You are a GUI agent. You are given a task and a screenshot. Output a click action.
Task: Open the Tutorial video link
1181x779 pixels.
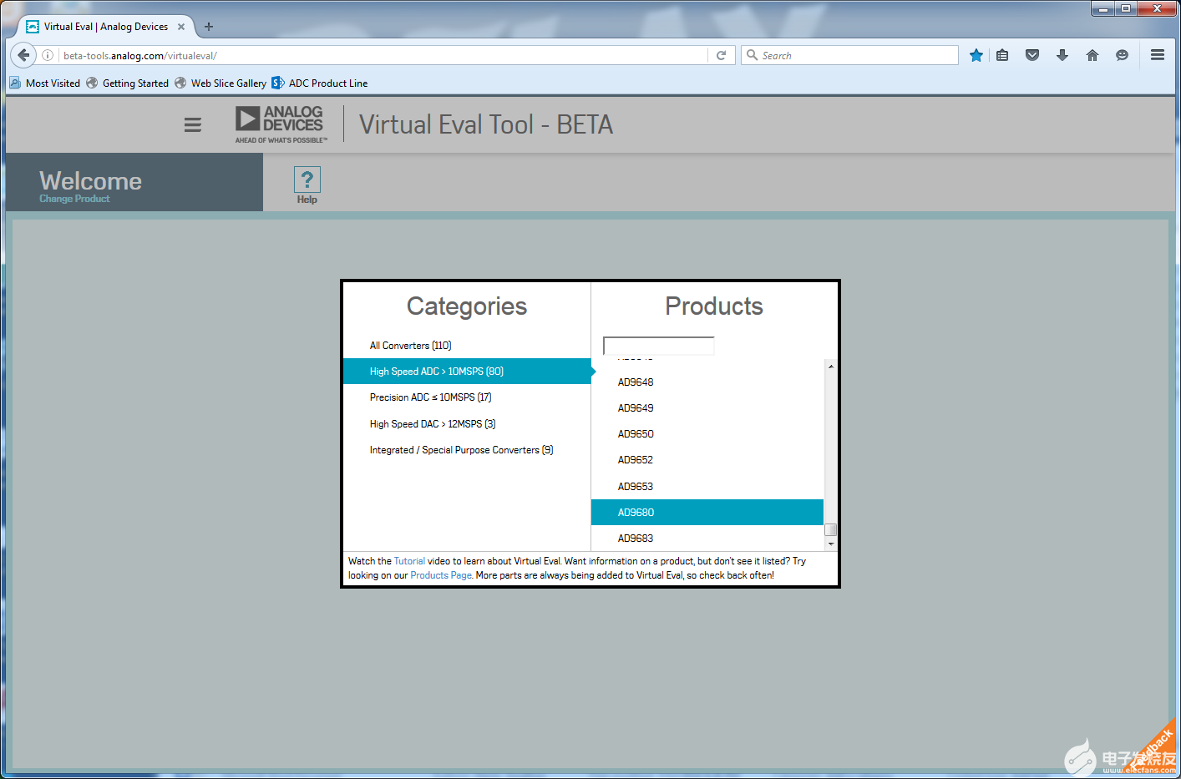(x=409, y=561)
